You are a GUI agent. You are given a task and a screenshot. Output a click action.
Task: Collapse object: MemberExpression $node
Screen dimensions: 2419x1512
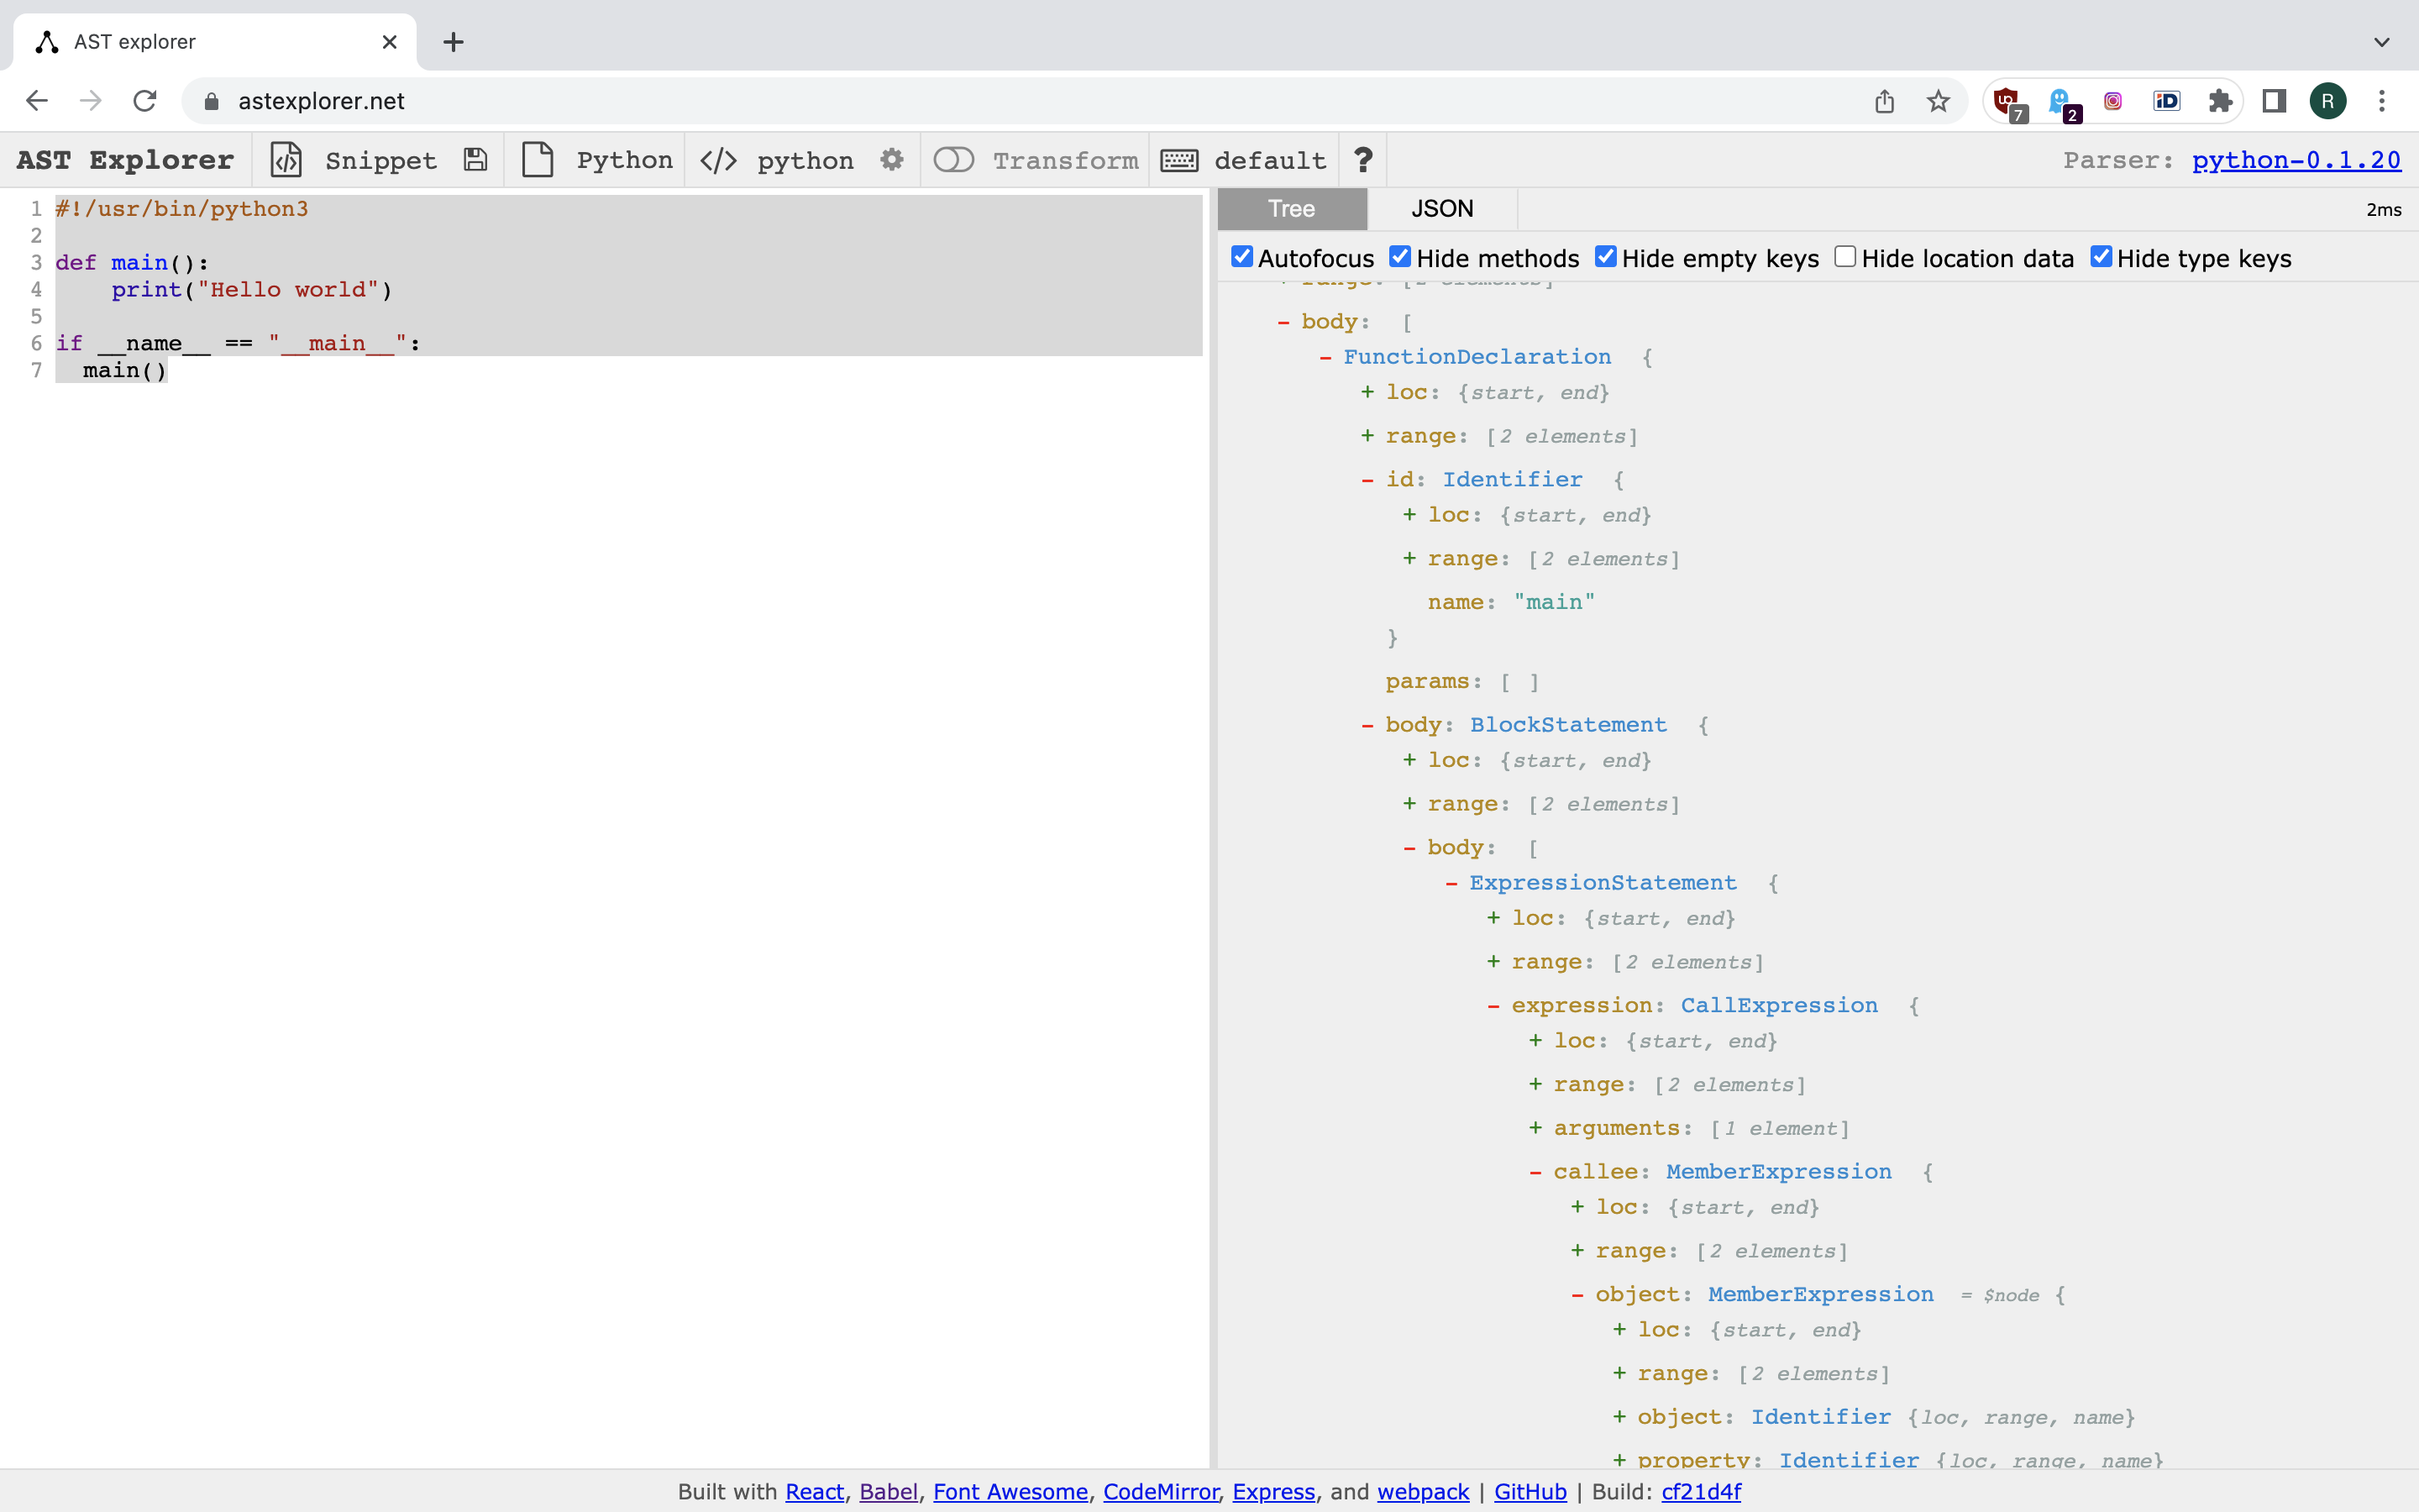pos(1577,1295)
